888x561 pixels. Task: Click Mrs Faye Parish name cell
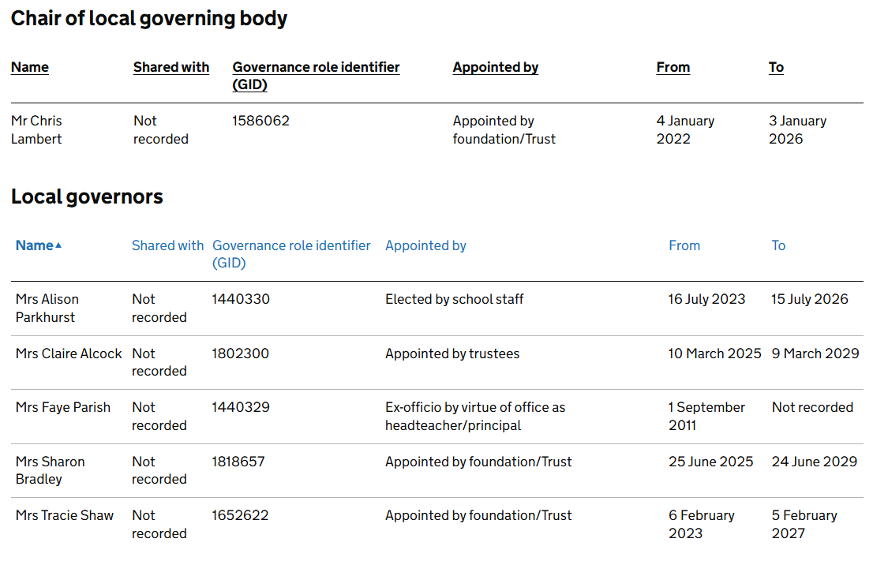[x=63, y=407]
